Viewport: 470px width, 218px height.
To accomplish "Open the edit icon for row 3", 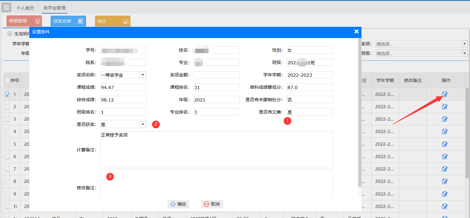I will tap(445, 119).
